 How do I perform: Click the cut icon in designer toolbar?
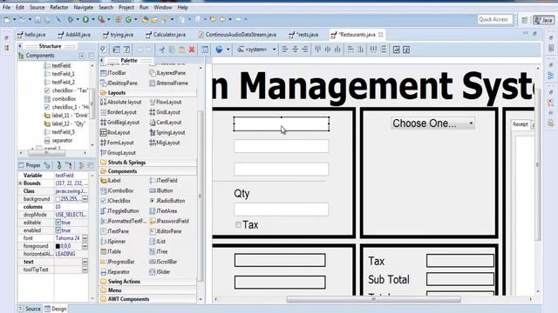click(x=162, y=50)
